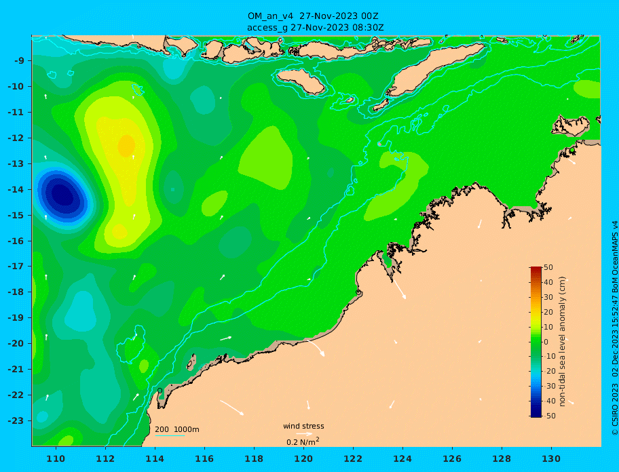Click the '0.2 N/m2' scale label
The height and width of the screenshot is (472, 619).
point(303,441)
